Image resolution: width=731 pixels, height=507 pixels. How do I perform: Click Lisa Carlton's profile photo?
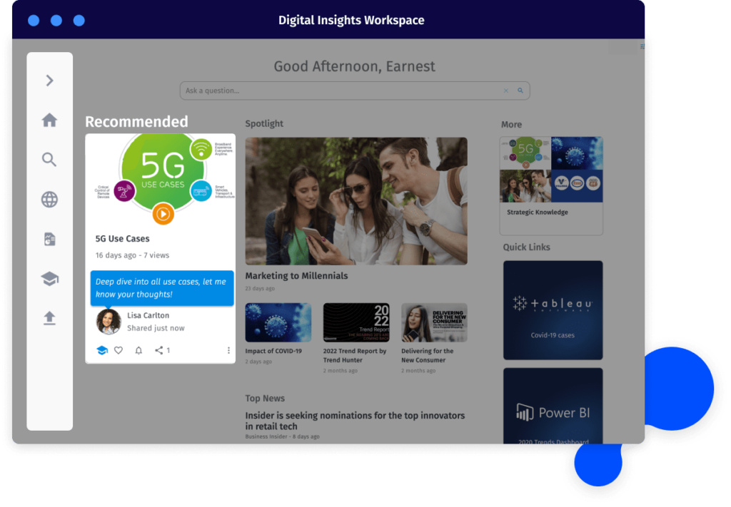tap(109, 321)
